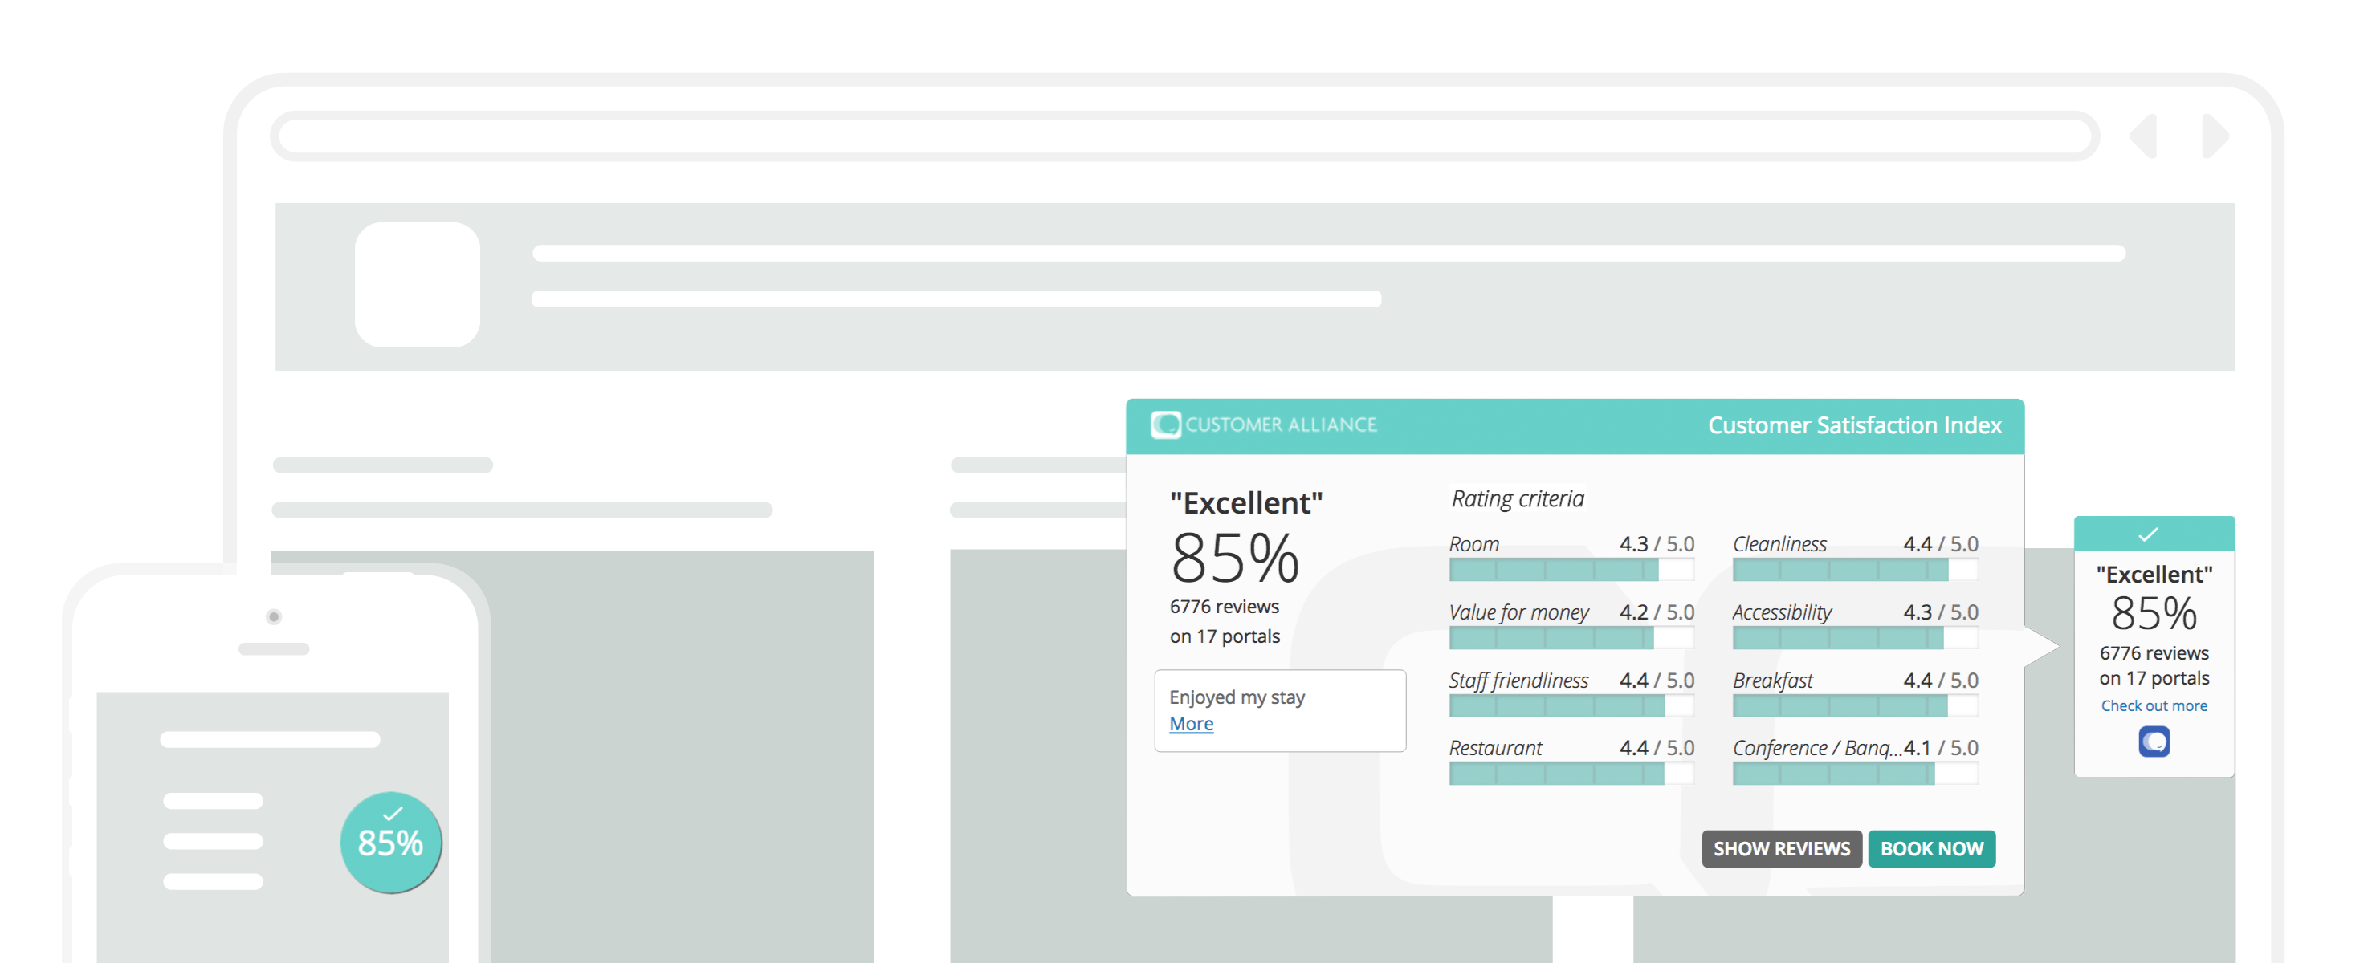Click "6776 reviews" text in main widget
2372x963 pixels.
click(1224, 607)
